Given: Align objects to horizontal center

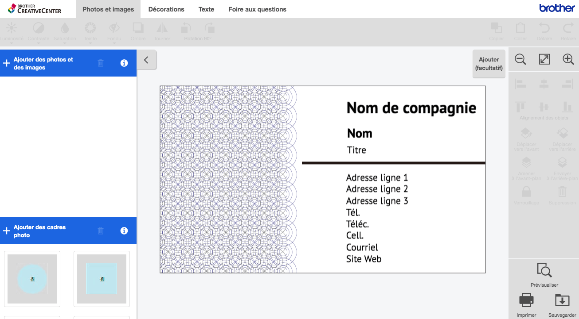Looking at the screenshot, I should [x=544, y=84].
